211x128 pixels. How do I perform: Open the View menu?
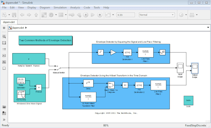point(21,7)
